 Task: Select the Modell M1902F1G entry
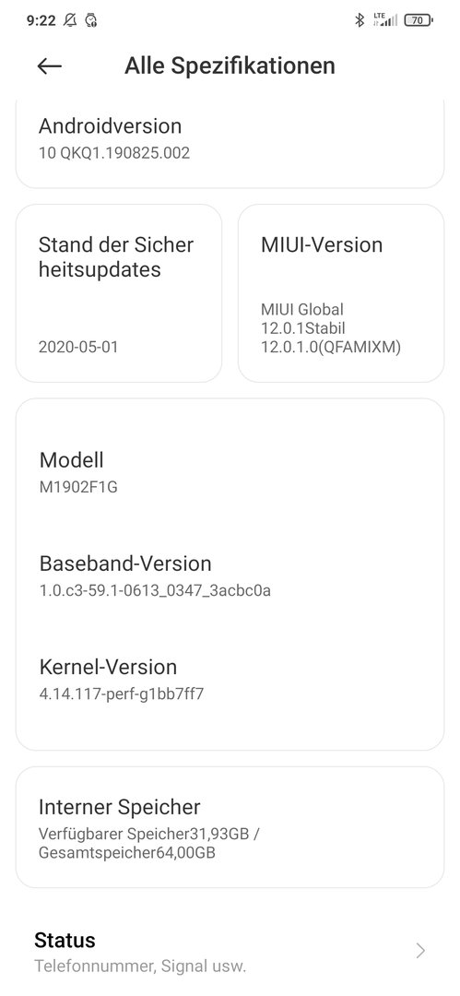pyautogui.click(x=230, y=472)
